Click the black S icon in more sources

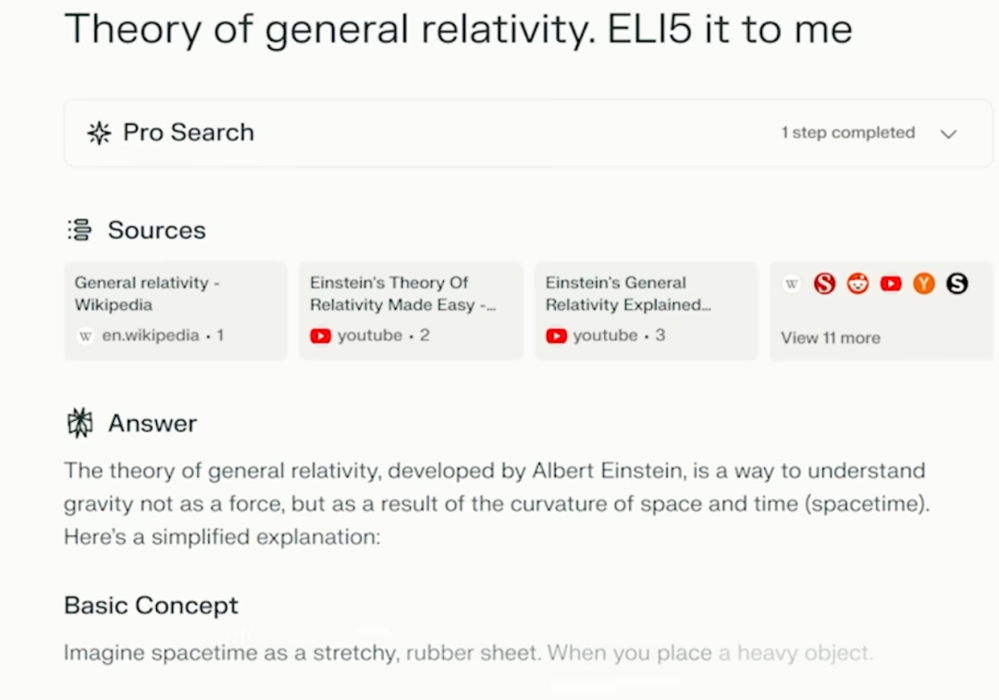point(957,284)
